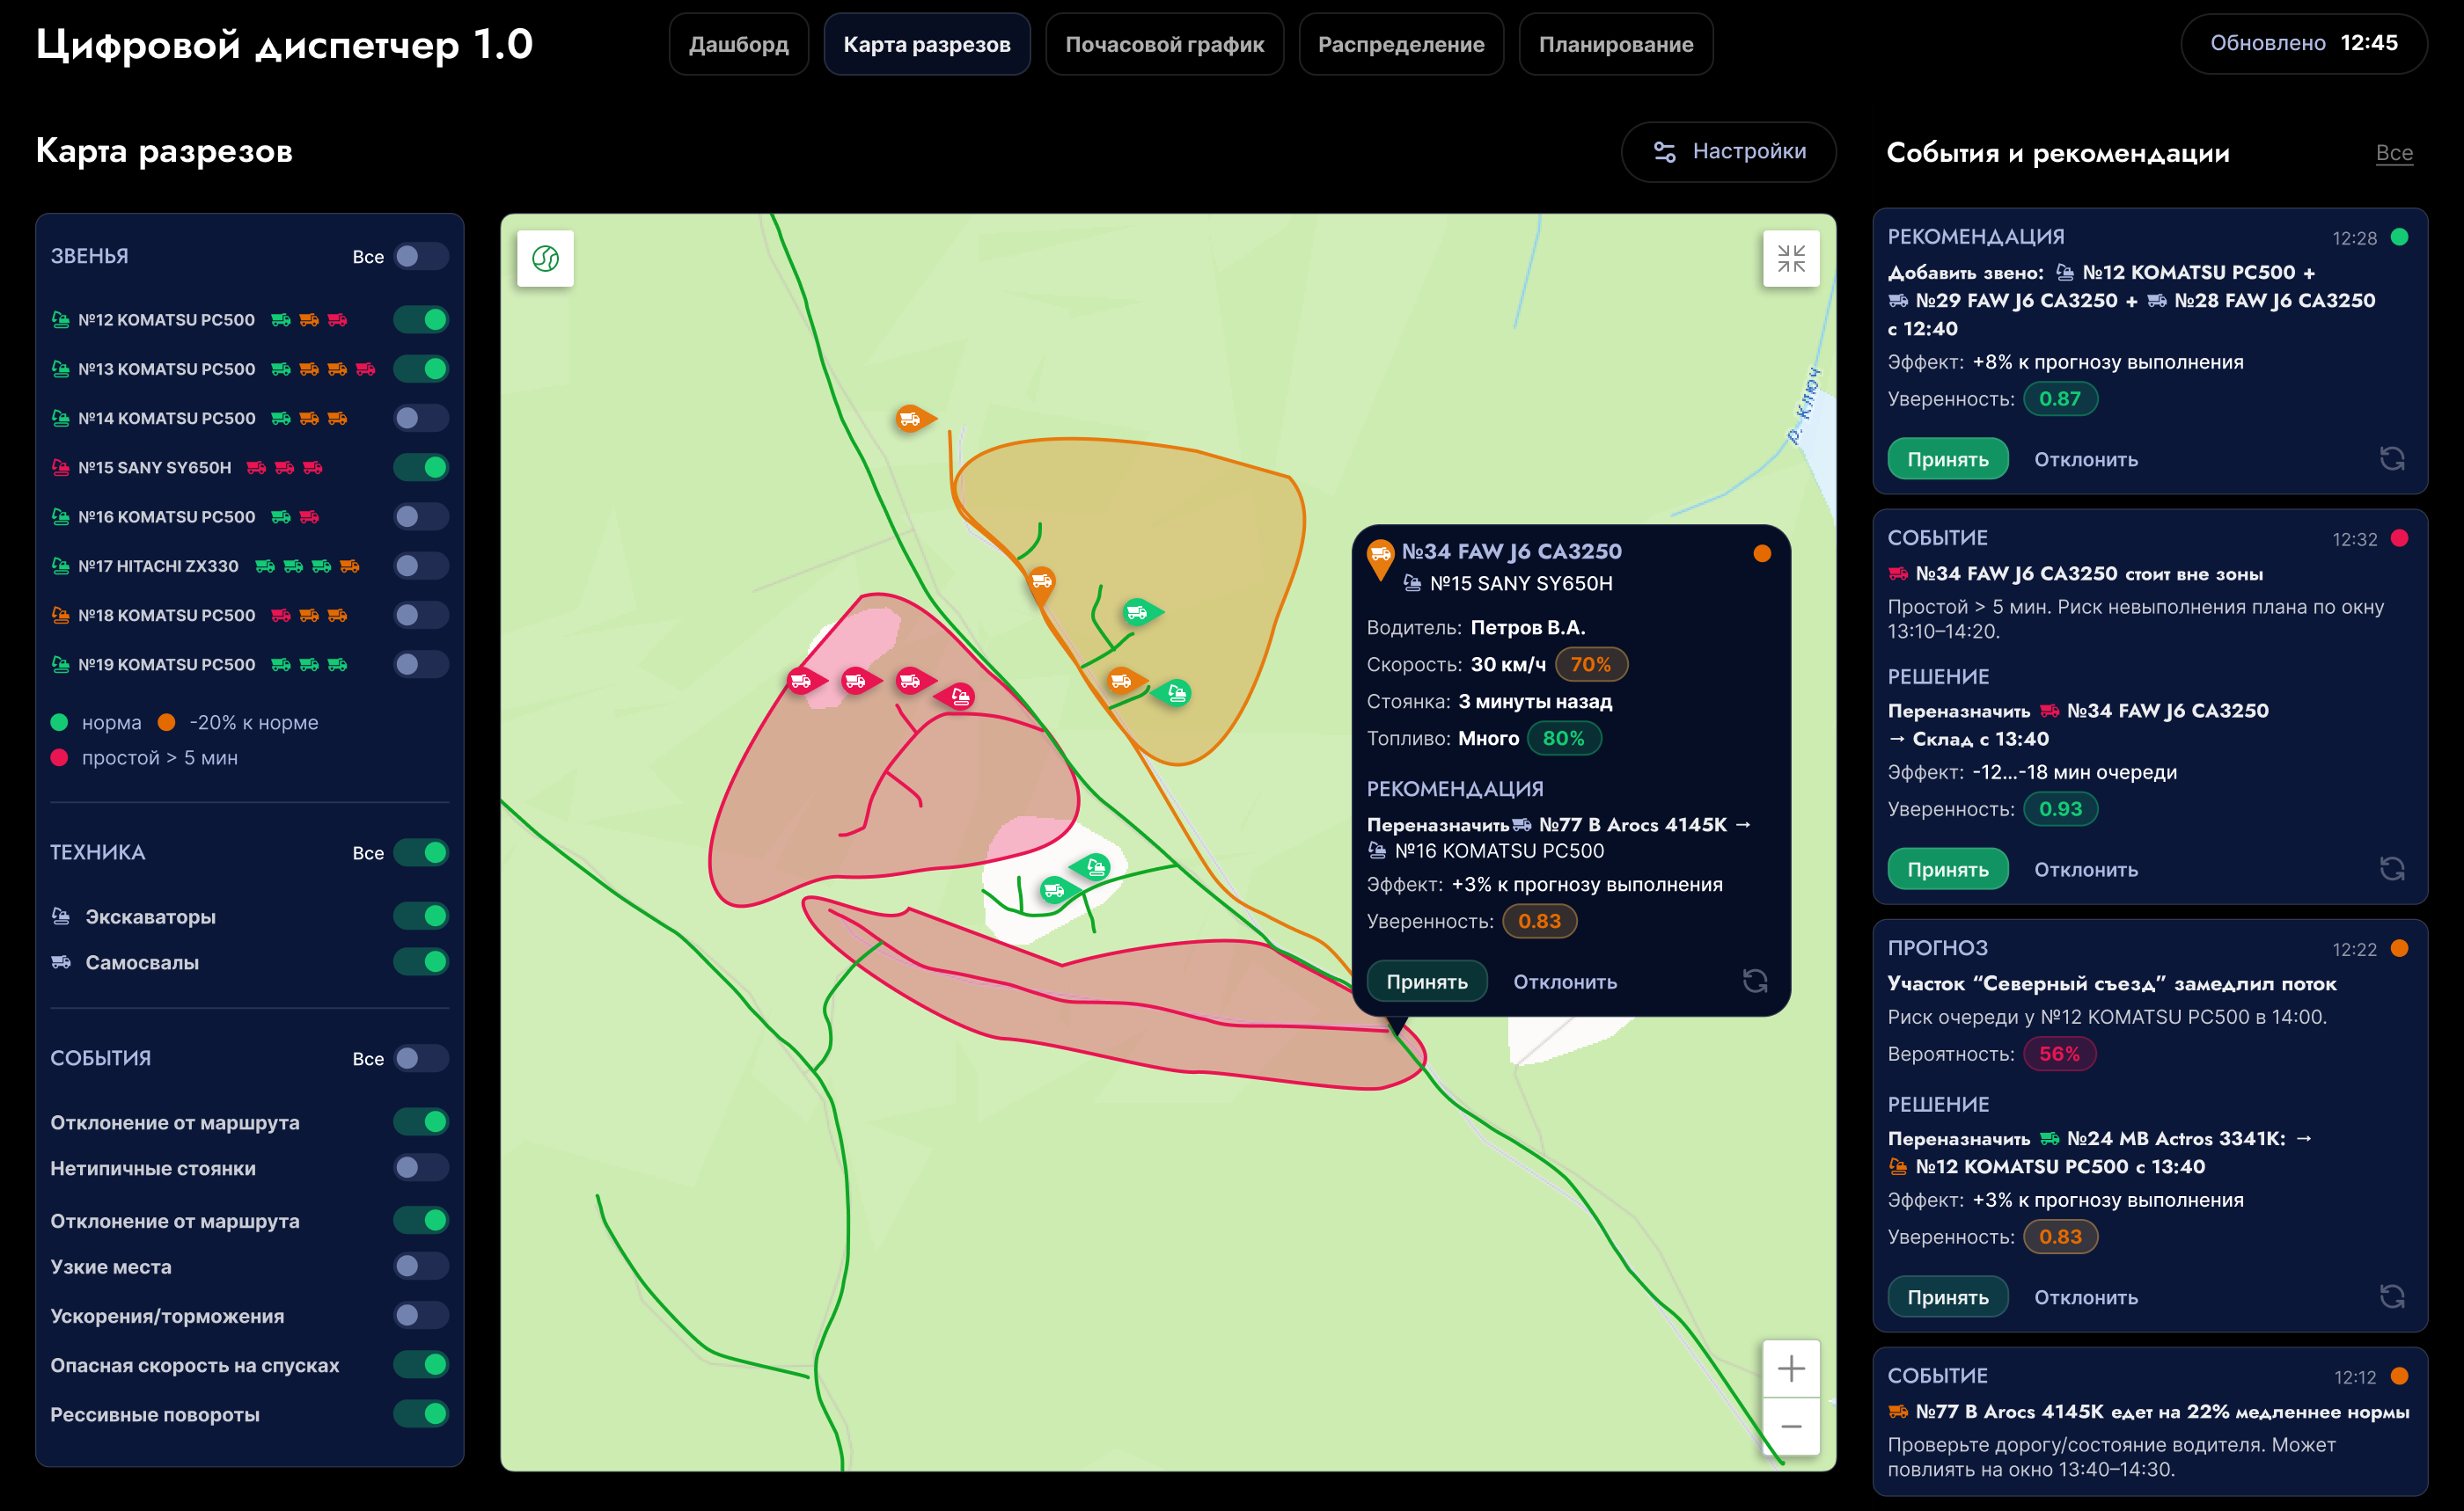Click the '-20% к норме' orange legend dot
This screenshot has width=2464, height=1511.
167,721
